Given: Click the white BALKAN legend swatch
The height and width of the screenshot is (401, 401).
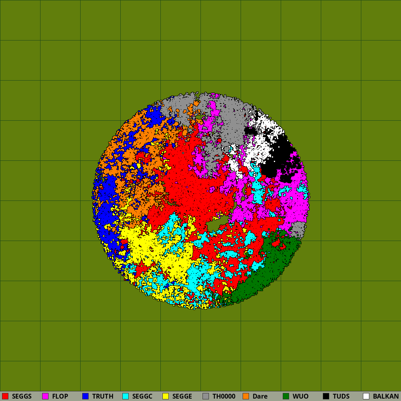Looking at the screenshot, I should tap(366, 396).
